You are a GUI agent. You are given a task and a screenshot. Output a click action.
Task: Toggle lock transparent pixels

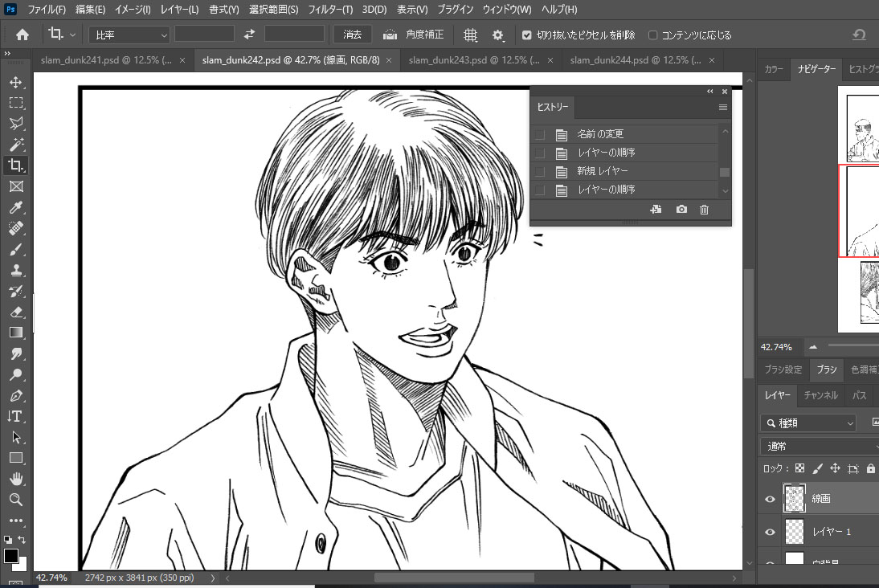pyautogui.click(x=800, y=468)
